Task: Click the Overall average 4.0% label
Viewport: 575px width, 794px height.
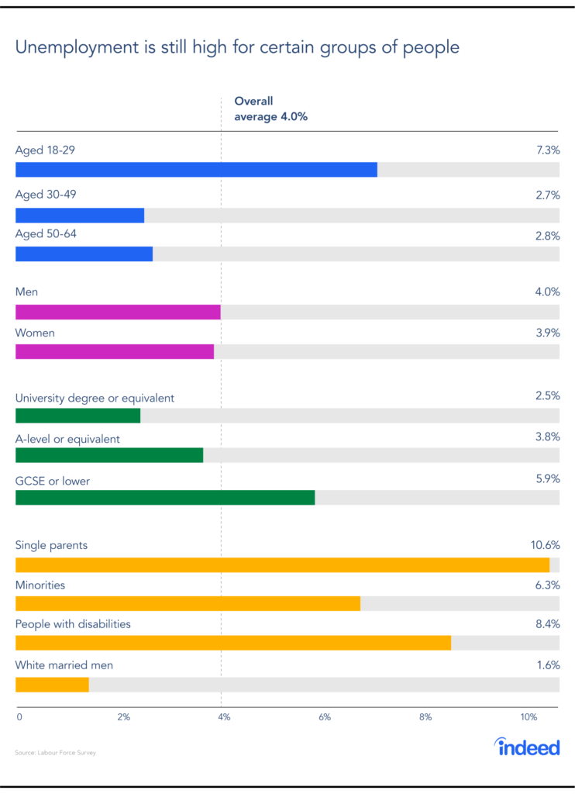Action: coord(271,109)
